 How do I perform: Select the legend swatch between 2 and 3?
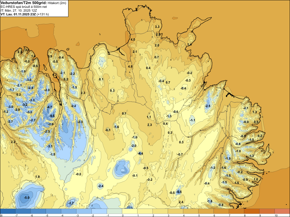coord(160,211)
